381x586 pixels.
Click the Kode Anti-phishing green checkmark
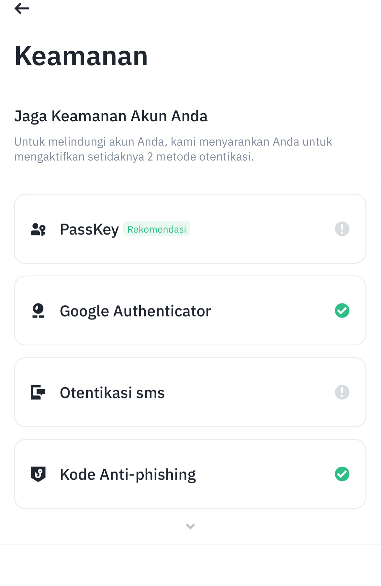pos(342,474)
